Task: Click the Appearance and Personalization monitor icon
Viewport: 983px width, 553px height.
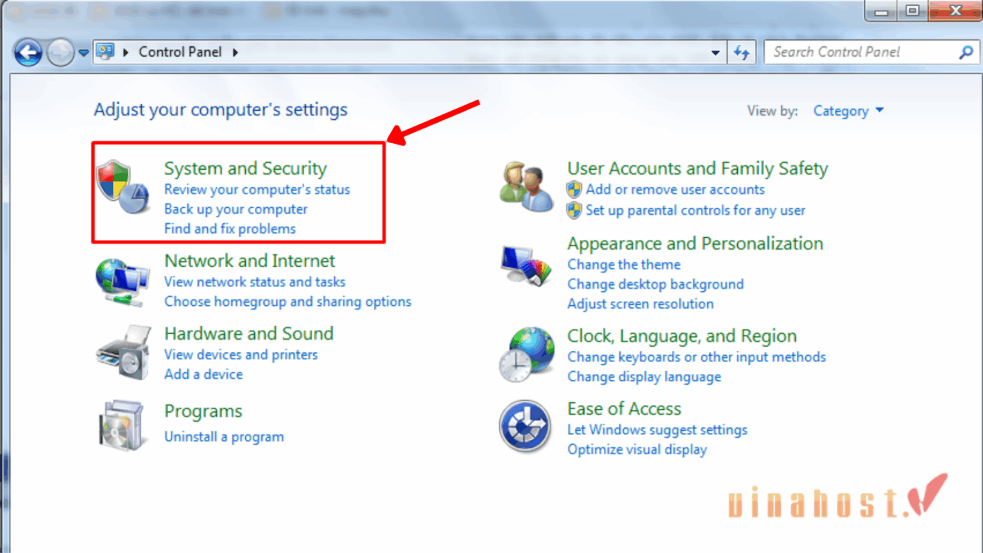Action: pyautogui.click(x=526, y=266)
